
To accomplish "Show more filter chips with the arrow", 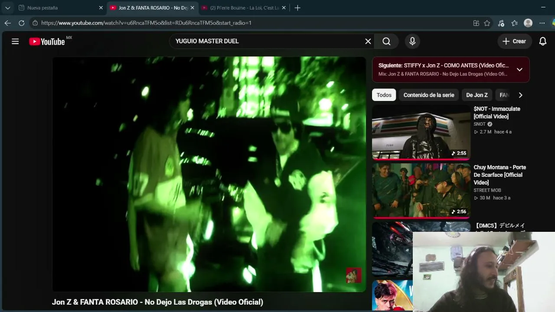I will coord(520,95).
